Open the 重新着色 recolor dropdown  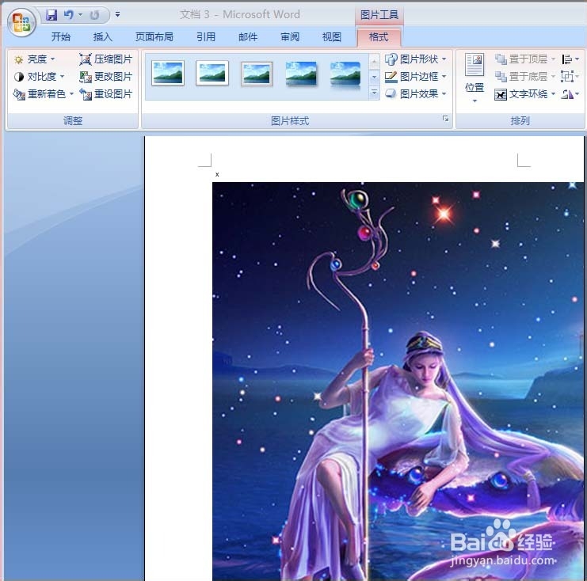[x=44, y=94]
